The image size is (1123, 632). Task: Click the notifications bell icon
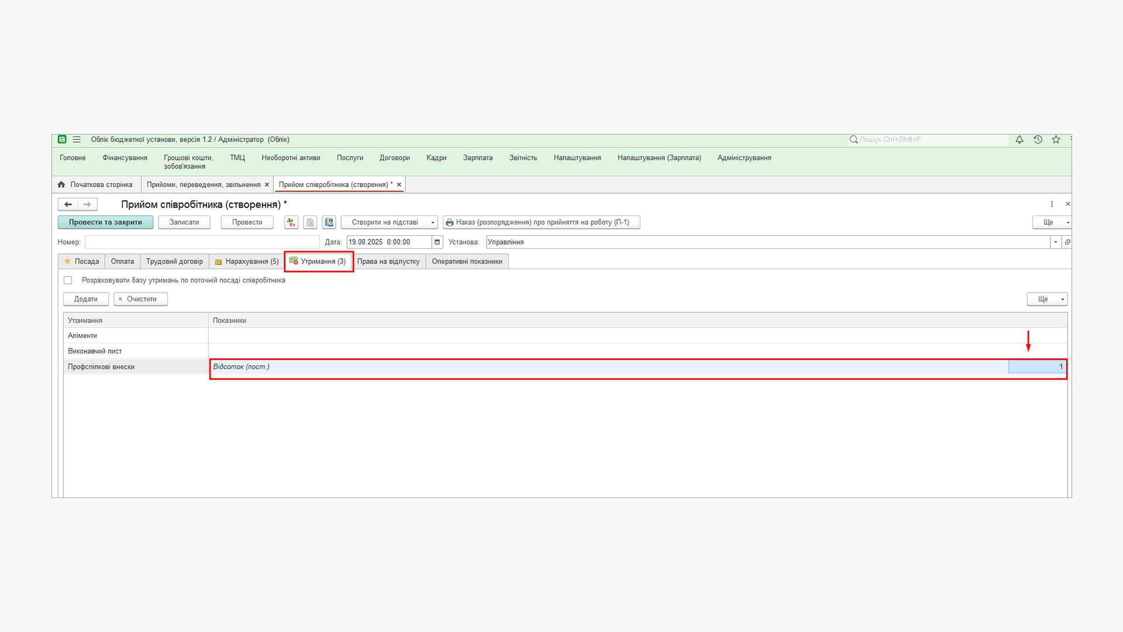[1019, 139]
